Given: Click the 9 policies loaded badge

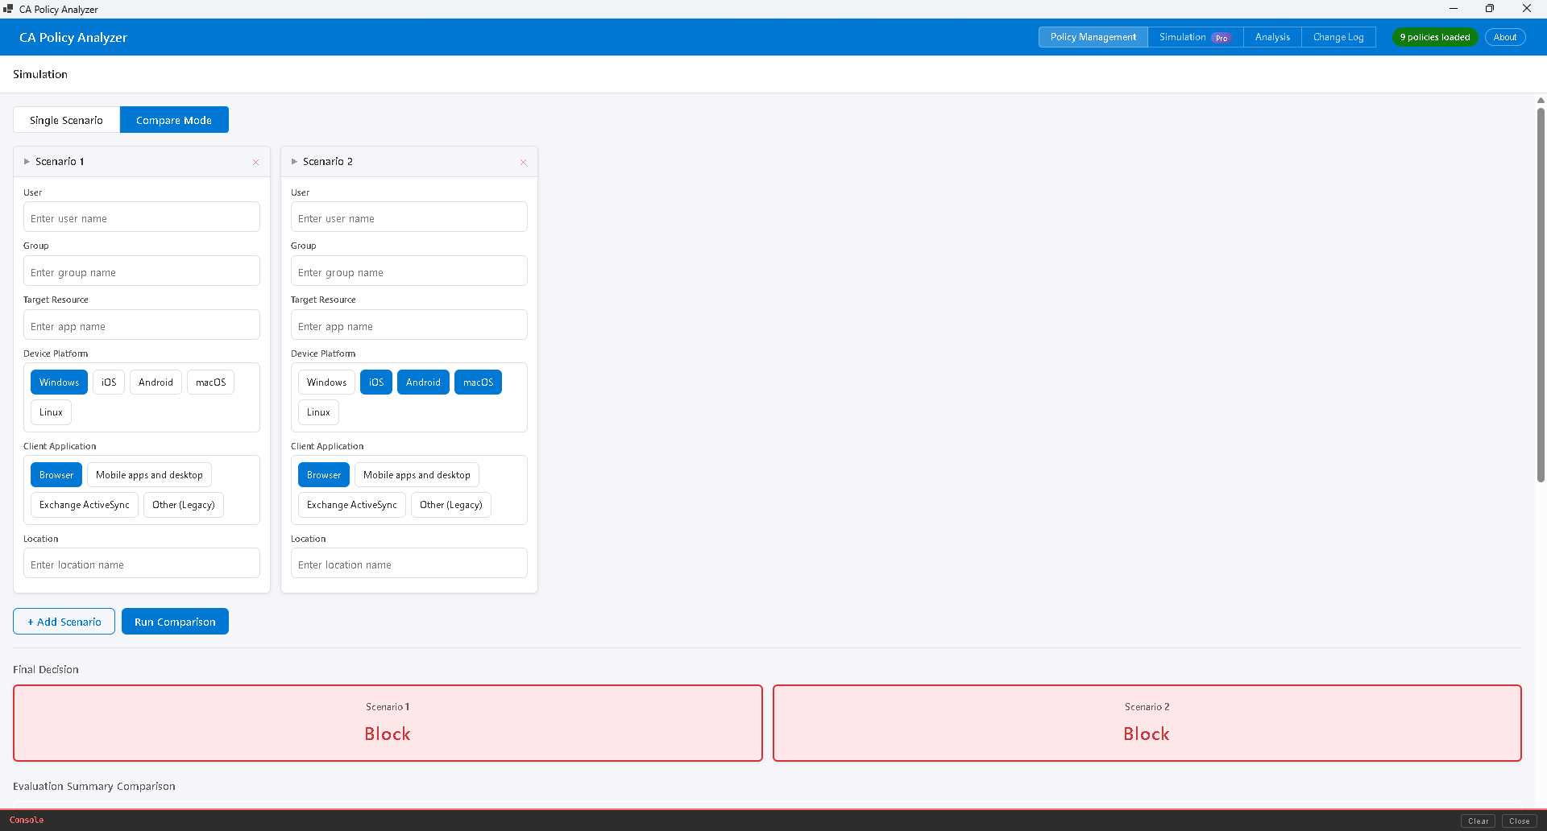Looking at the screenshot, I should 1434,37.
